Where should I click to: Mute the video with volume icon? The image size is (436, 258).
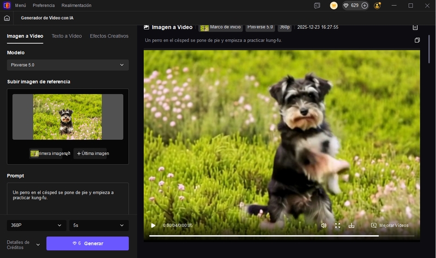(324, 225)
